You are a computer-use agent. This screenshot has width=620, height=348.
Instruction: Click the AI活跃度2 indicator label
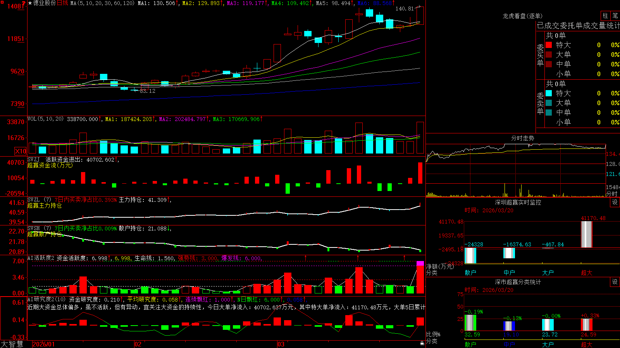point(41,258)
